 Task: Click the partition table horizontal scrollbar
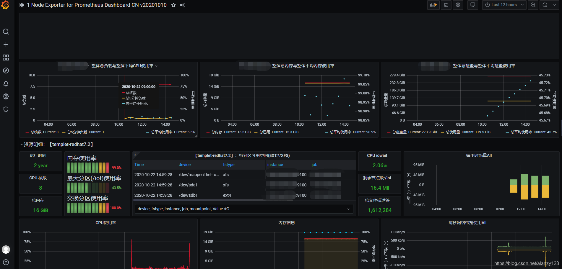click(213, 200)
